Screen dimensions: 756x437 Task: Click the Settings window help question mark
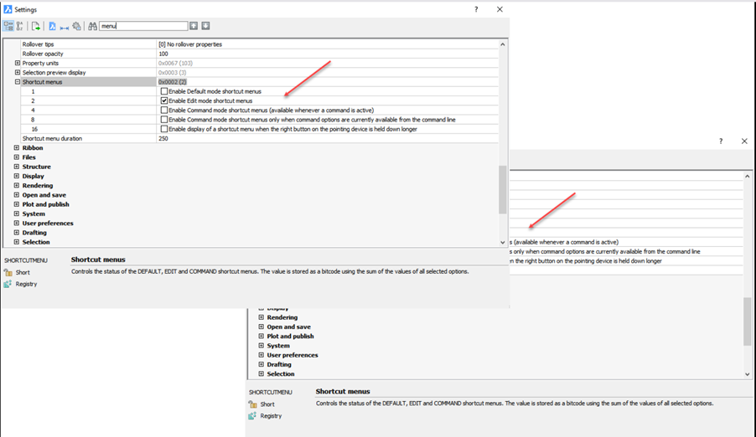pyautogui.click(x=476, y=9)
